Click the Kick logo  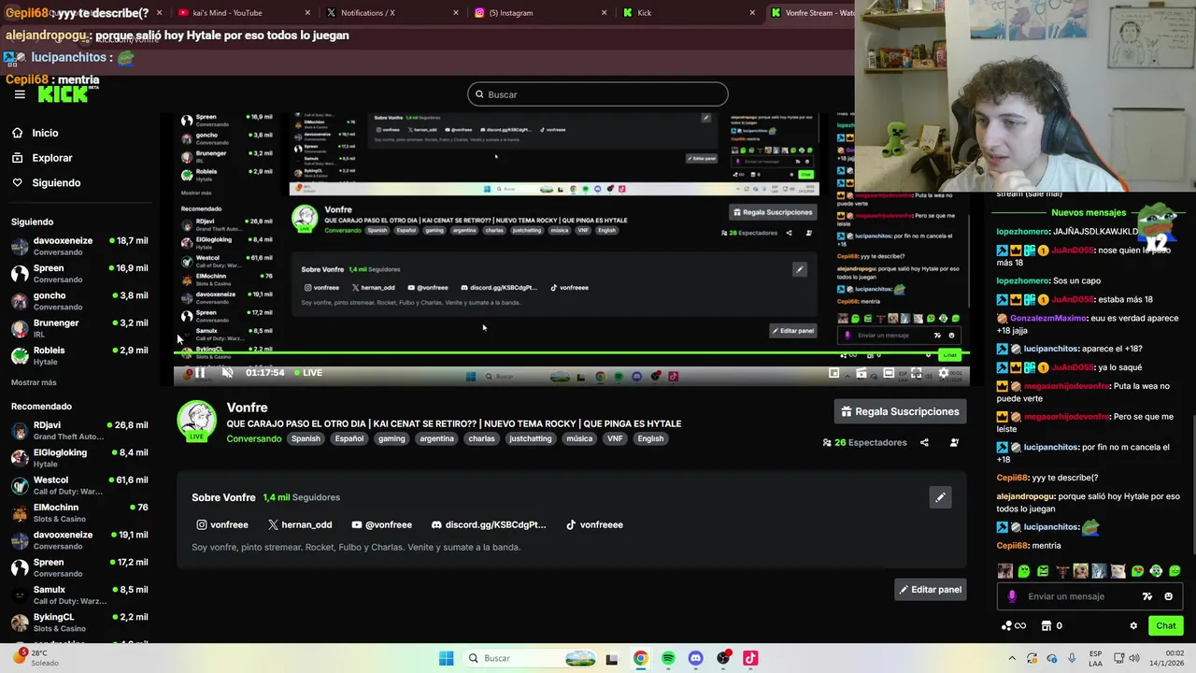pos(63,93)
